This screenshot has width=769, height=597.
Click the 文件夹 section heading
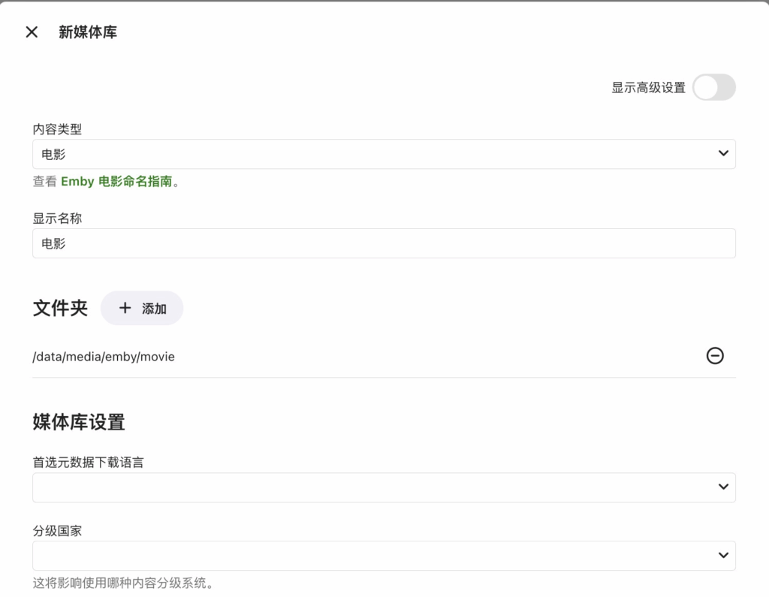tap(60, 308)
